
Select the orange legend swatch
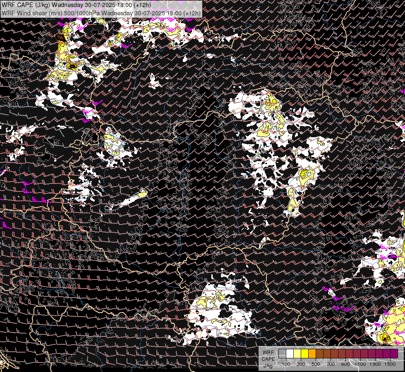312,354
